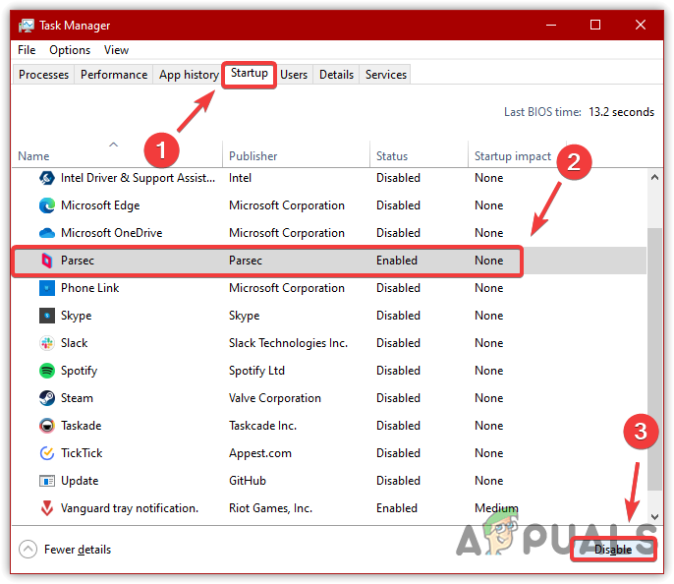Select the Microsoft Edge entry name
Screen dimensions: 674x584
click(x=100, y=205)
